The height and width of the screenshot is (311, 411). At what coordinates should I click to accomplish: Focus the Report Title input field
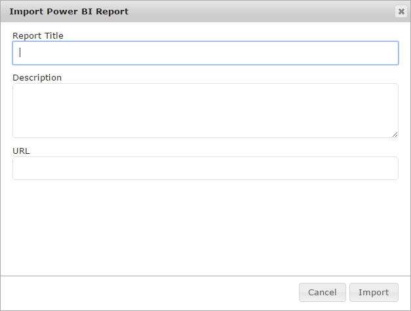click(205, 53)
